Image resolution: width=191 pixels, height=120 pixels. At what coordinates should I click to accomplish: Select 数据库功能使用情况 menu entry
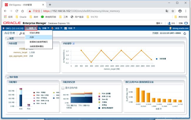39,42
